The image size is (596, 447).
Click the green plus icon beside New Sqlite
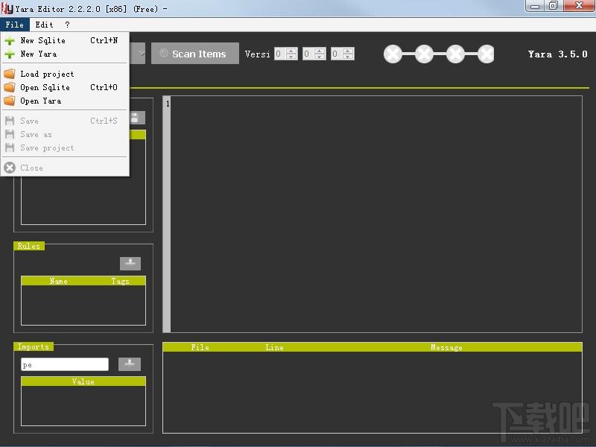(x=10, y=41)
